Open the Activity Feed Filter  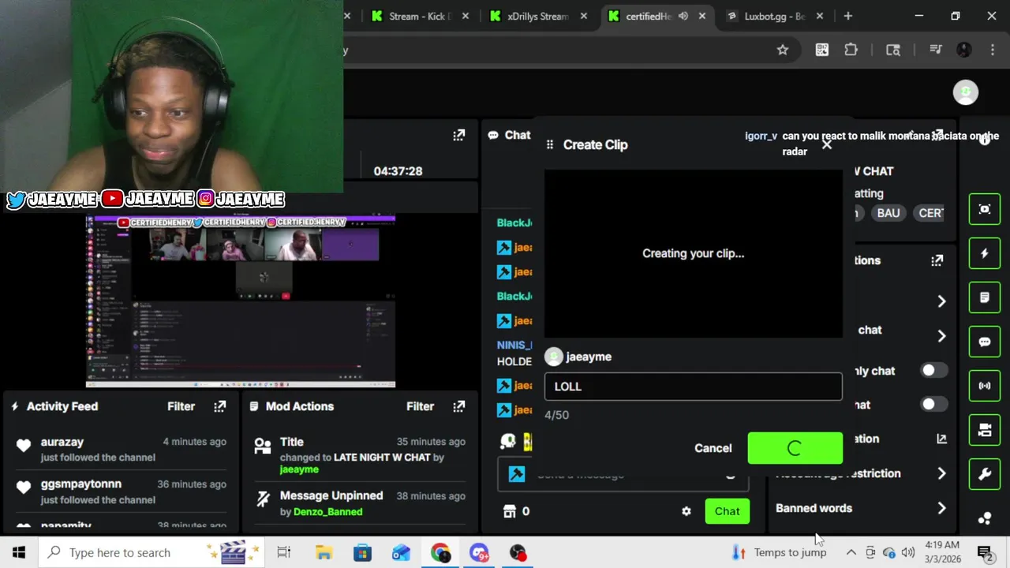(181, 406)
